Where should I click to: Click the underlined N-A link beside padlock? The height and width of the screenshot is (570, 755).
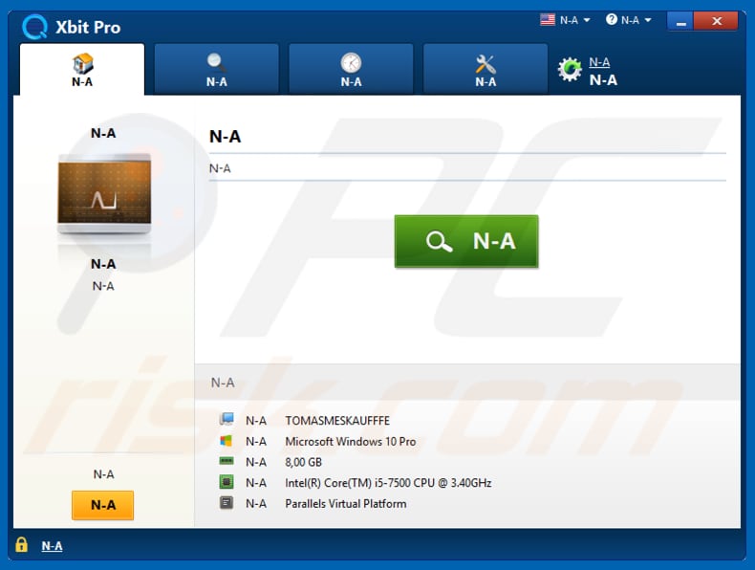point(52,546)
